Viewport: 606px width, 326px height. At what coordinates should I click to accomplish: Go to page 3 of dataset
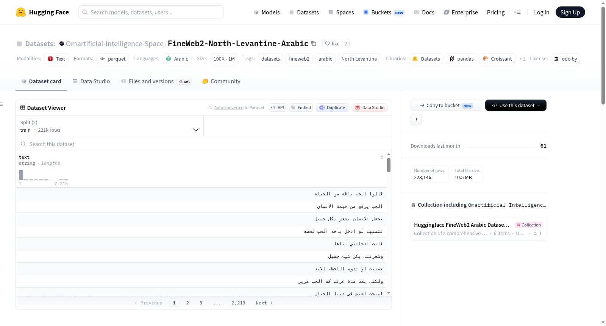(x=201, y=303)
